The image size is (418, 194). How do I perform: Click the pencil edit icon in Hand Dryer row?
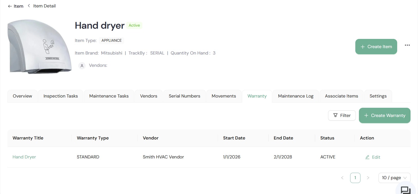tap(367, 157)
